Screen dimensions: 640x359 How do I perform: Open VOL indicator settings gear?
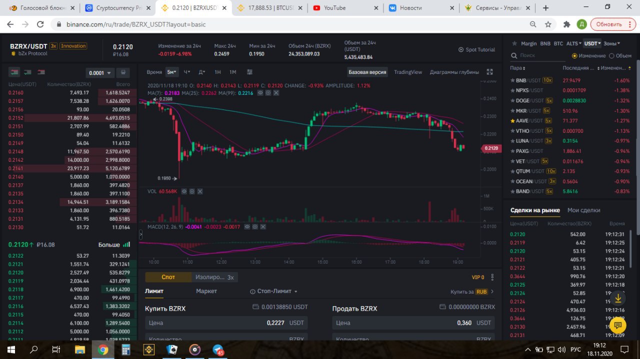click(x=192, y=191)
